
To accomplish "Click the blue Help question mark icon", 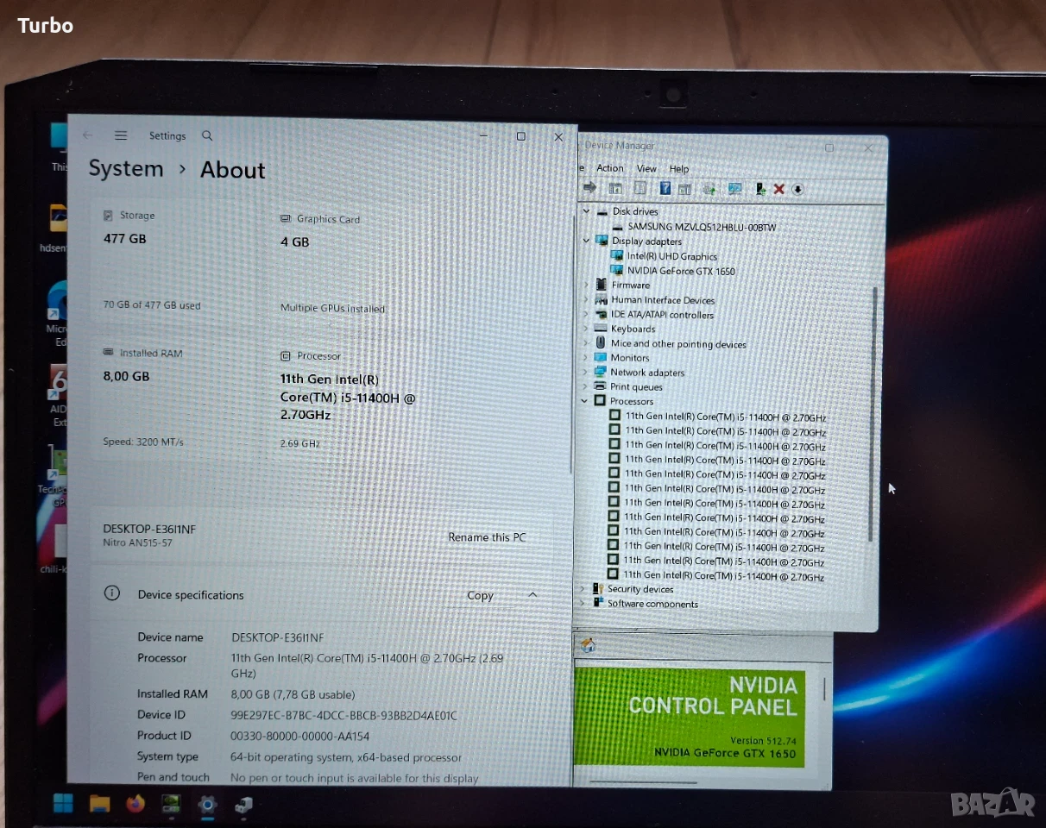I will (665, 188).
